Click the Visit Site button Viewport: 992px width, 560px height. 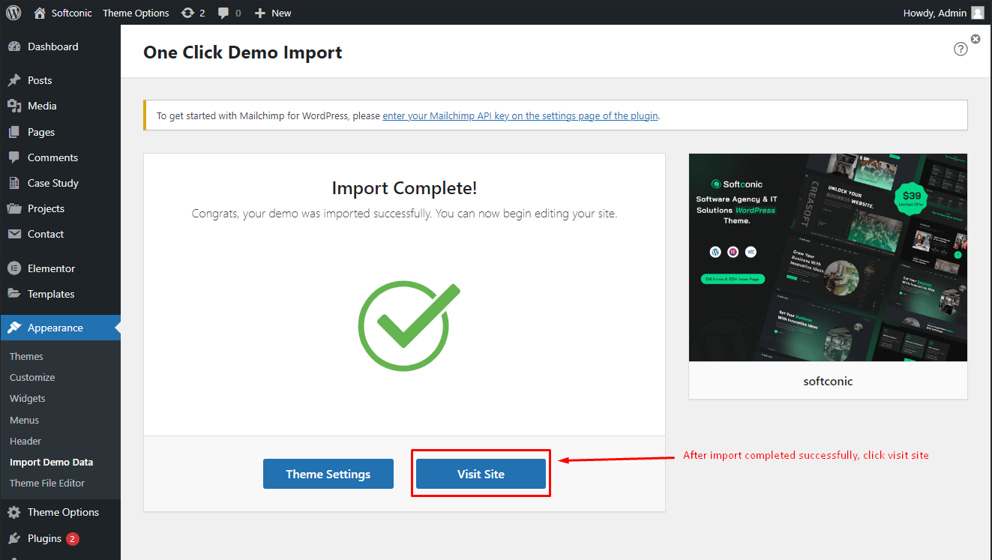481,474
